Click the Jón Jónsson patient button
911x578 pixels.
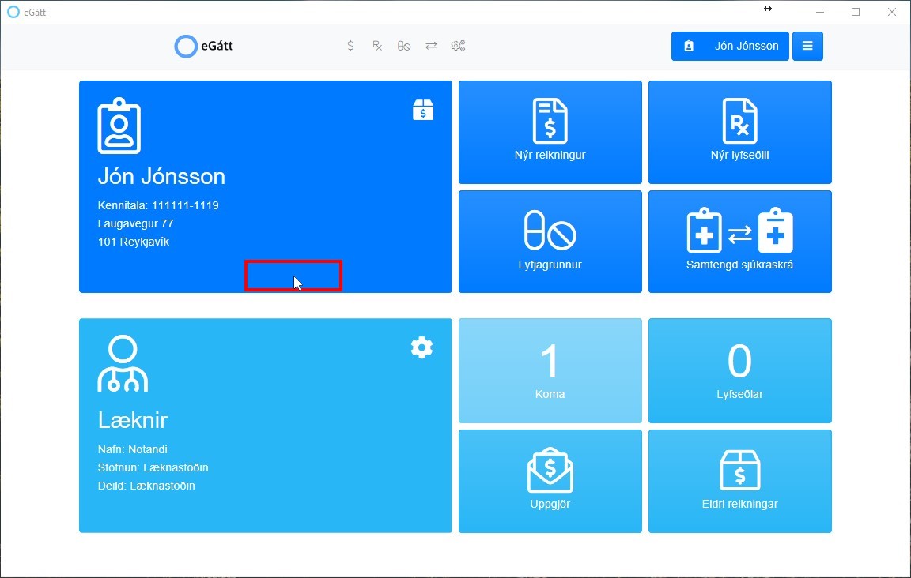(730, 46)
